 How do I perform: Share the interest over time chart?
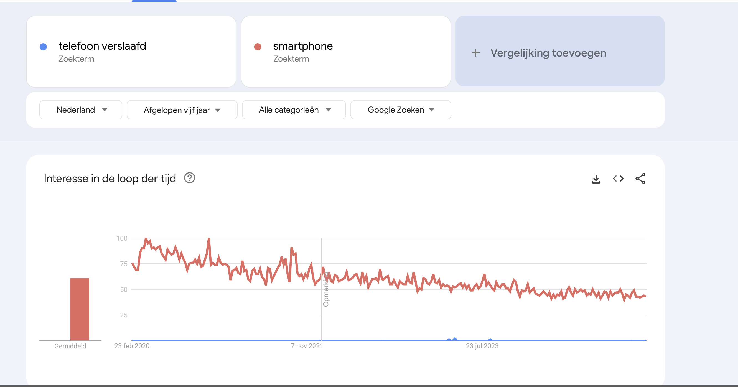640,179
